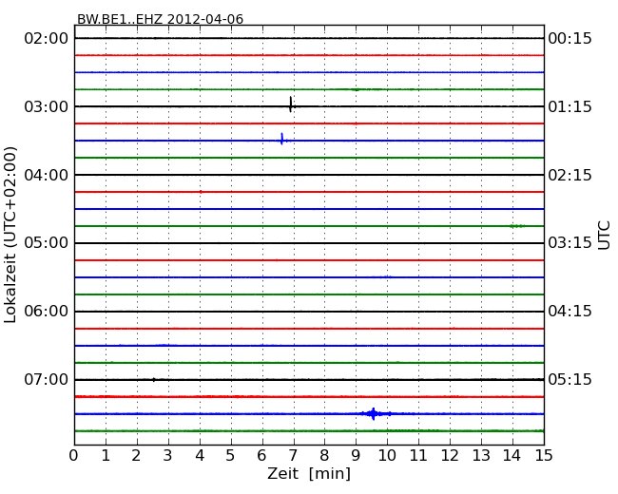Click the blue spike near minute 6.6
This screenshot has width=618, height=494.
[281, 139]
